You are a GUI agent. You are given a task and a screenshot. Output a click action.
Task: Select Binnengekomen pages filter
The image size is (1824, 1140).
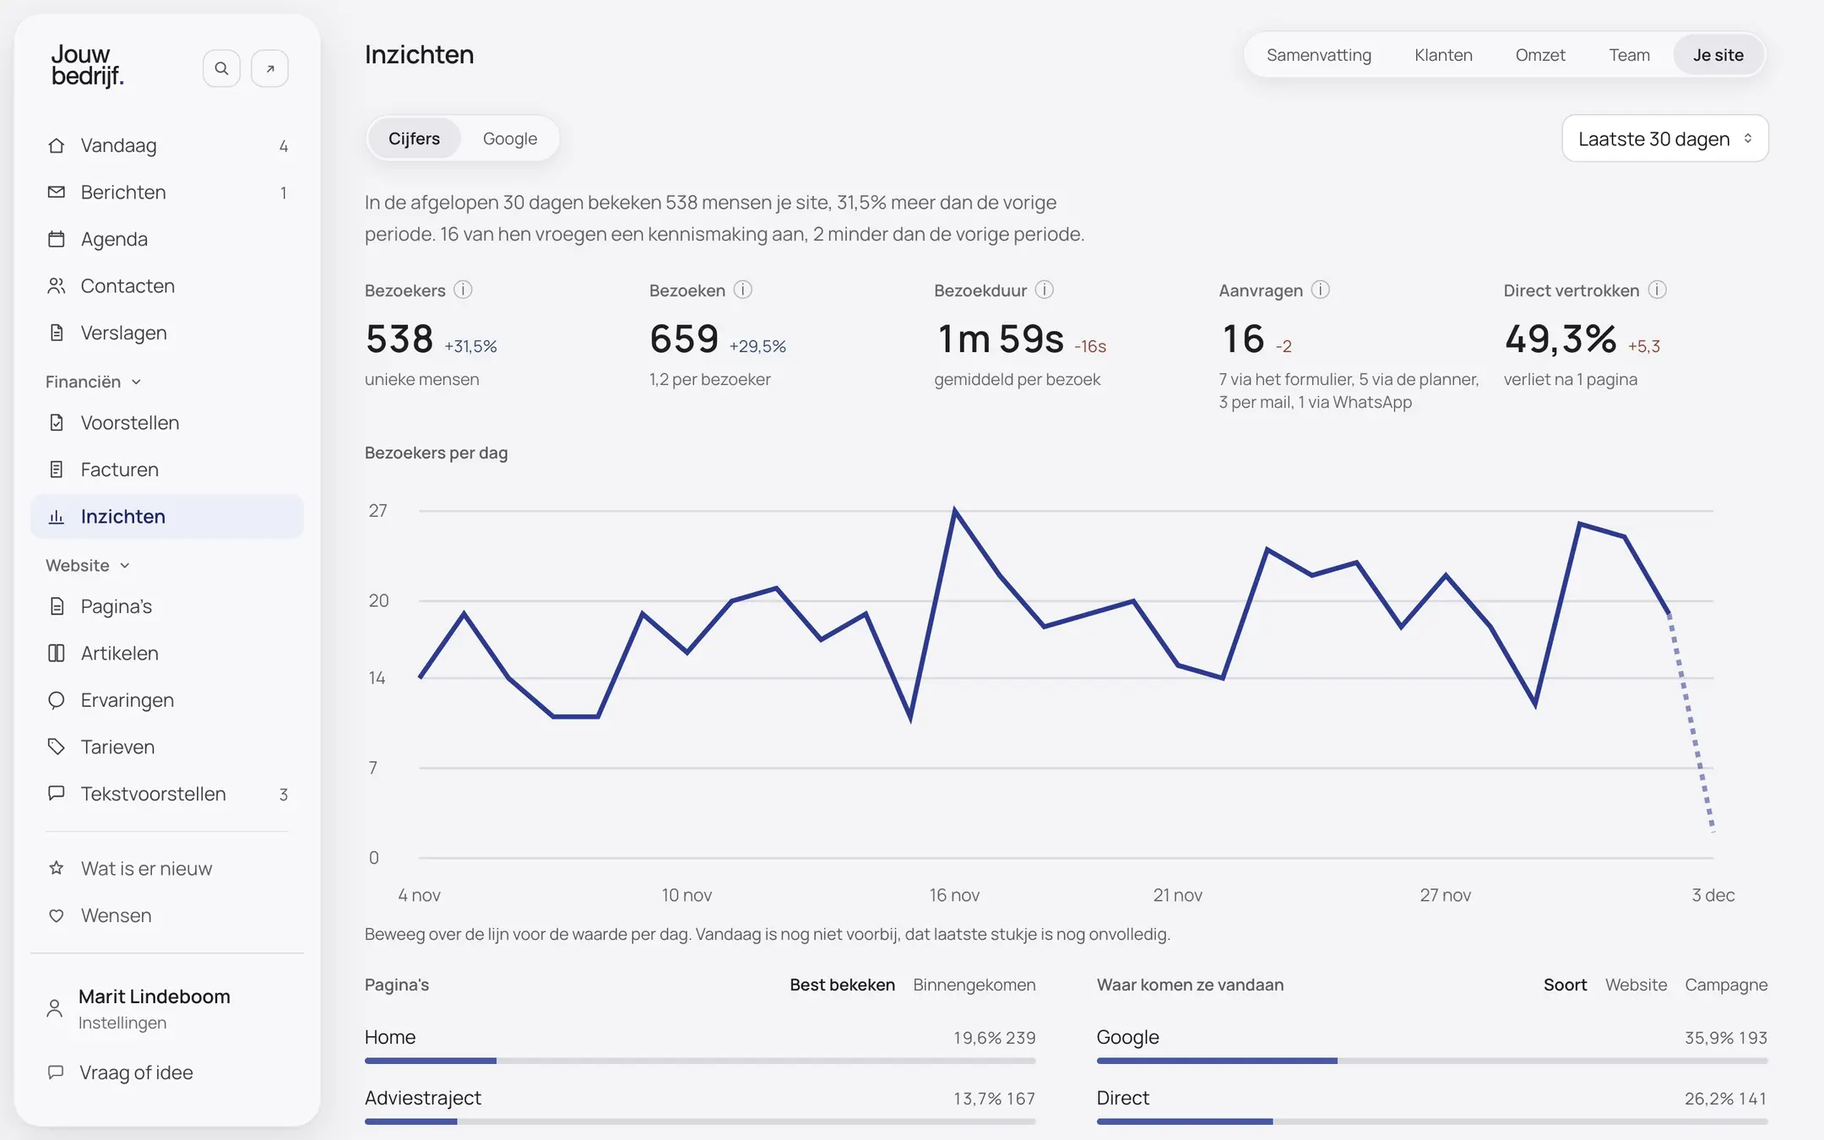[974, 985]
